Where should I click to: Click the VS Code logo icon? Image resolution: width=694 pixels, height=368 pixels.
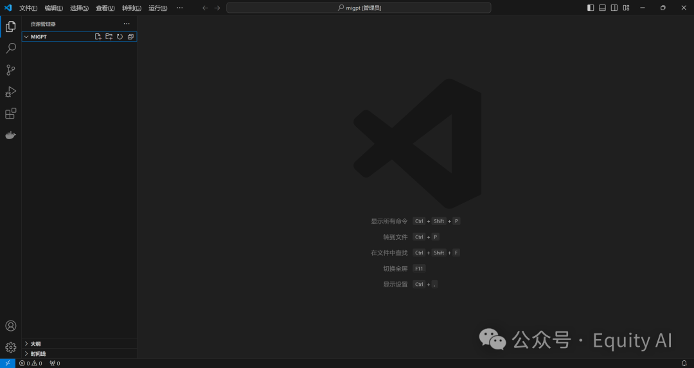[x=8, y=8]
